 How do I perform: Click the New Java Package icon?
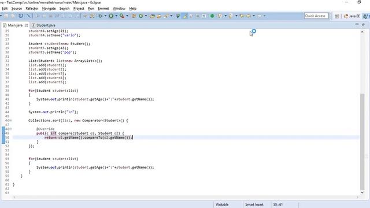click(x=134, y=16)
